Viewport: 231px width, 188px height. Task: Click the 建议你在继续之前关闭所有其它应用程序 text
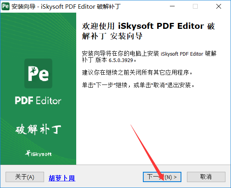(x=137, y=72)
